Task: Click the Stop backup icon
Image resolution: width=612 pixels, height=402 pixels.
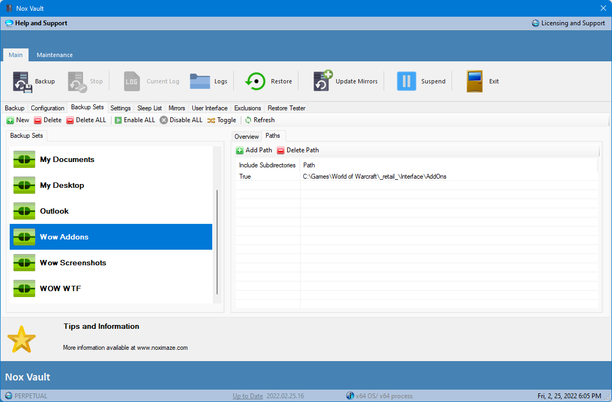Action: pyautogui.click(x=77, y=81)
